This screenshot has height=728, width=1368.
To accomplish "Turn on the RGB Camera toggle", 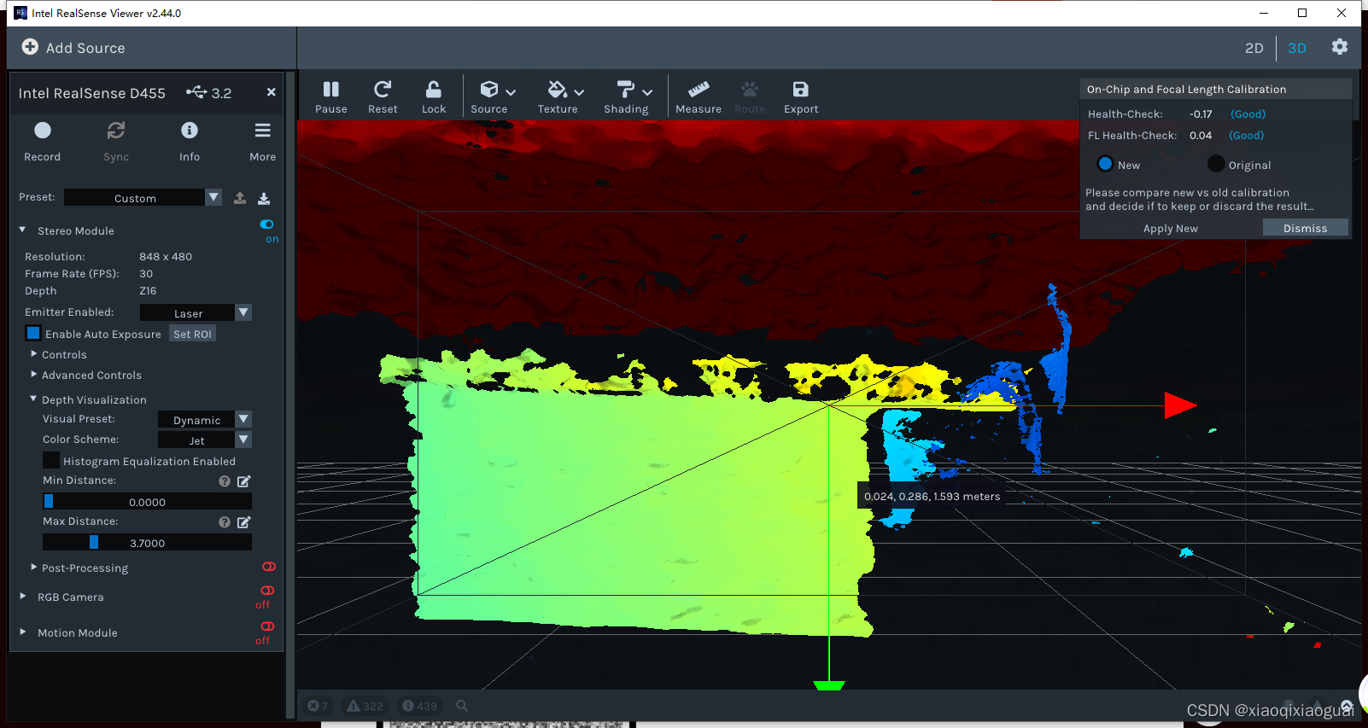I will (x=267, y=591).
